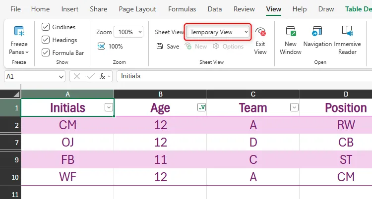Toggle the Headings checkbox
Screen dimensions: 372x199
pos(46,40)
